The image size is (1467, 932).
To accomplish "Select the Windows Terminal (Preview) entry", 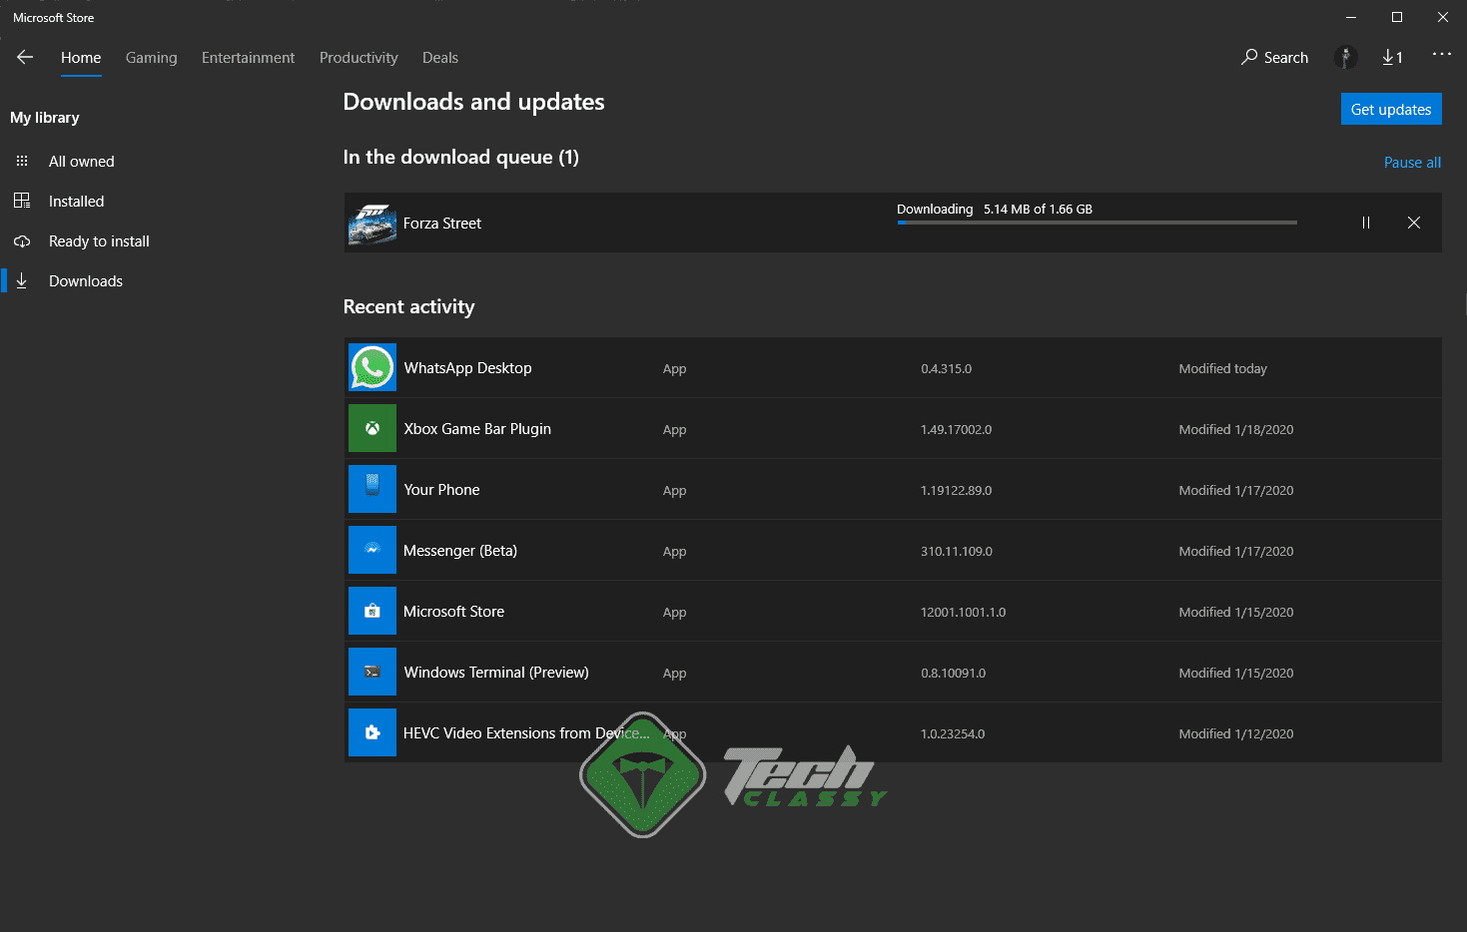I will 495,672.
